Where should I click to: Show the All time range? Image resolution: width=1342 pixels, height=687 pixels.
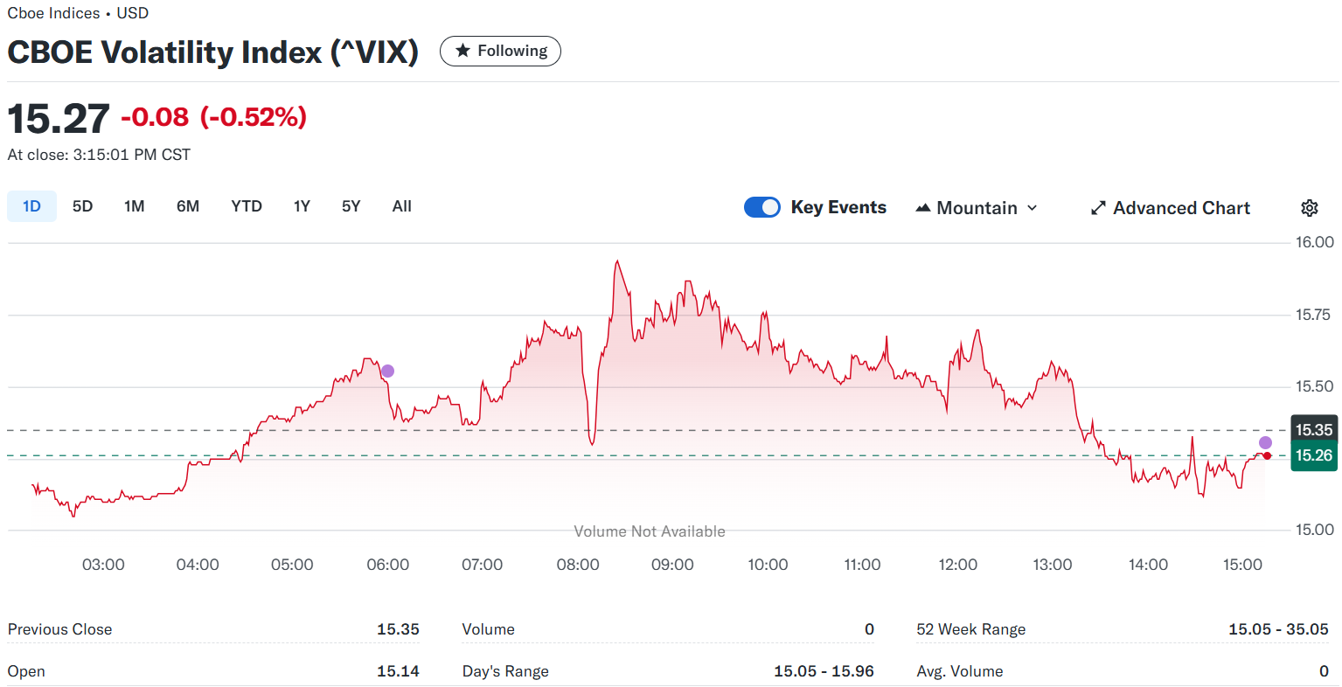coord(402,206)
